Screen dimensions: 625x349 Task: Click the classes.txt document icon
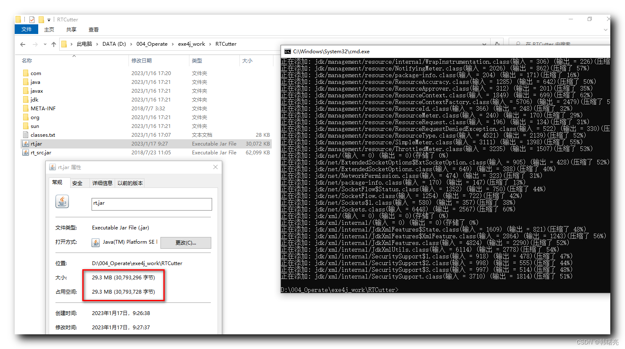[x=26, y=135]
